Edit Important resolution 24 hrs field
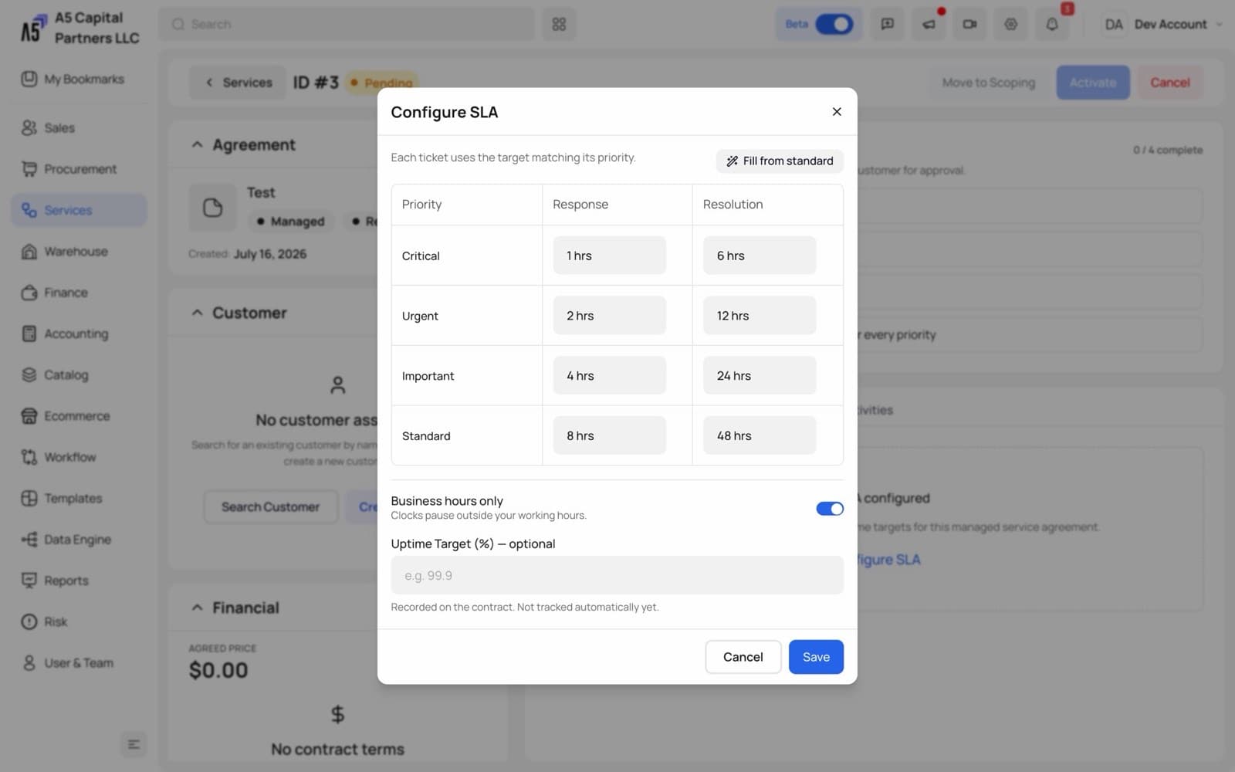This screenshot has width=1235, height=772. [760, 376]
